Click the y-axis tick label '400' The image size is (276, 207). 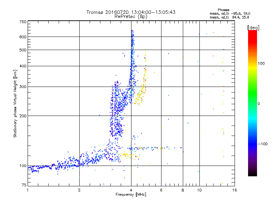[23, 66]
